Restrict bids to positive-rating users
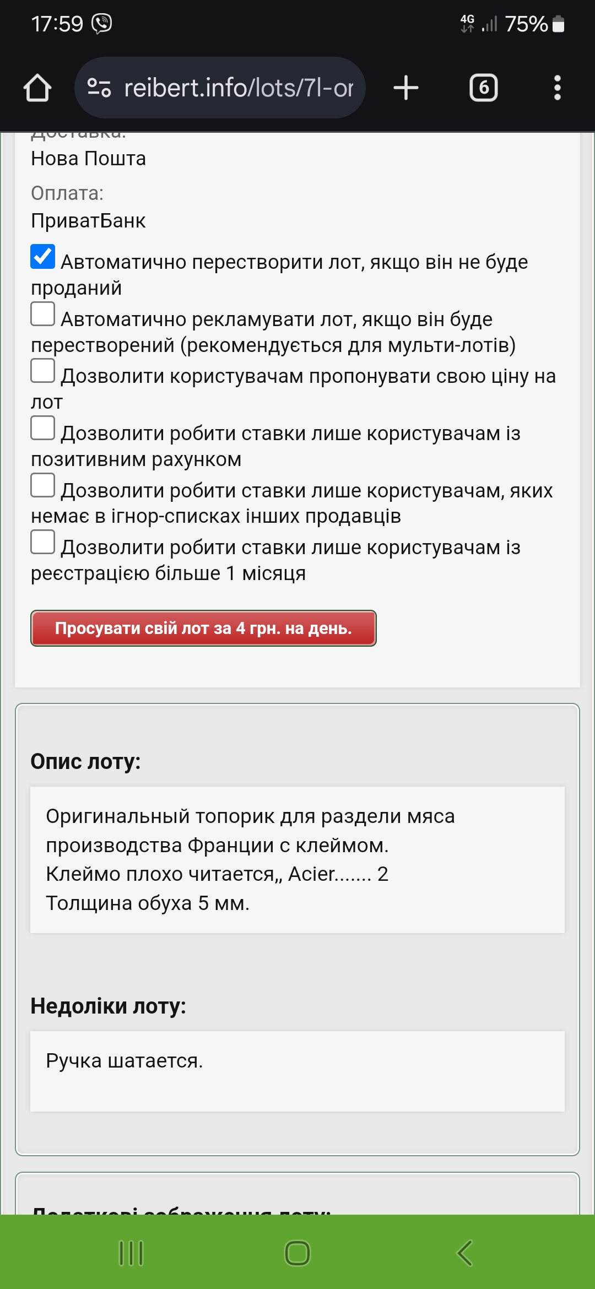The image size is (595, 1289). 42,428
